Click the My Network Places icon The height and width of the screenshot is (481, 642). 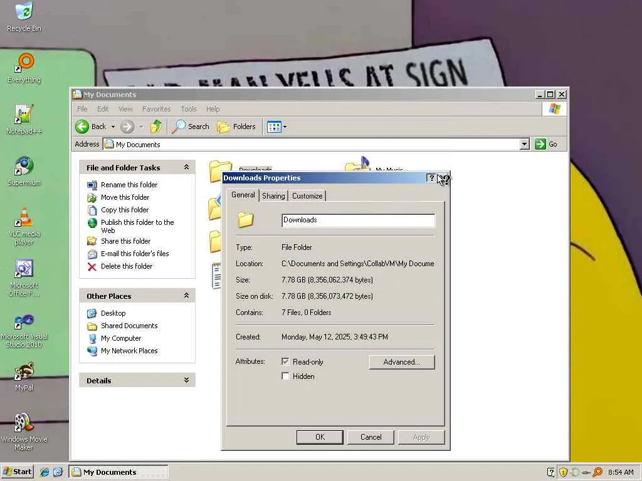point(92,351)
